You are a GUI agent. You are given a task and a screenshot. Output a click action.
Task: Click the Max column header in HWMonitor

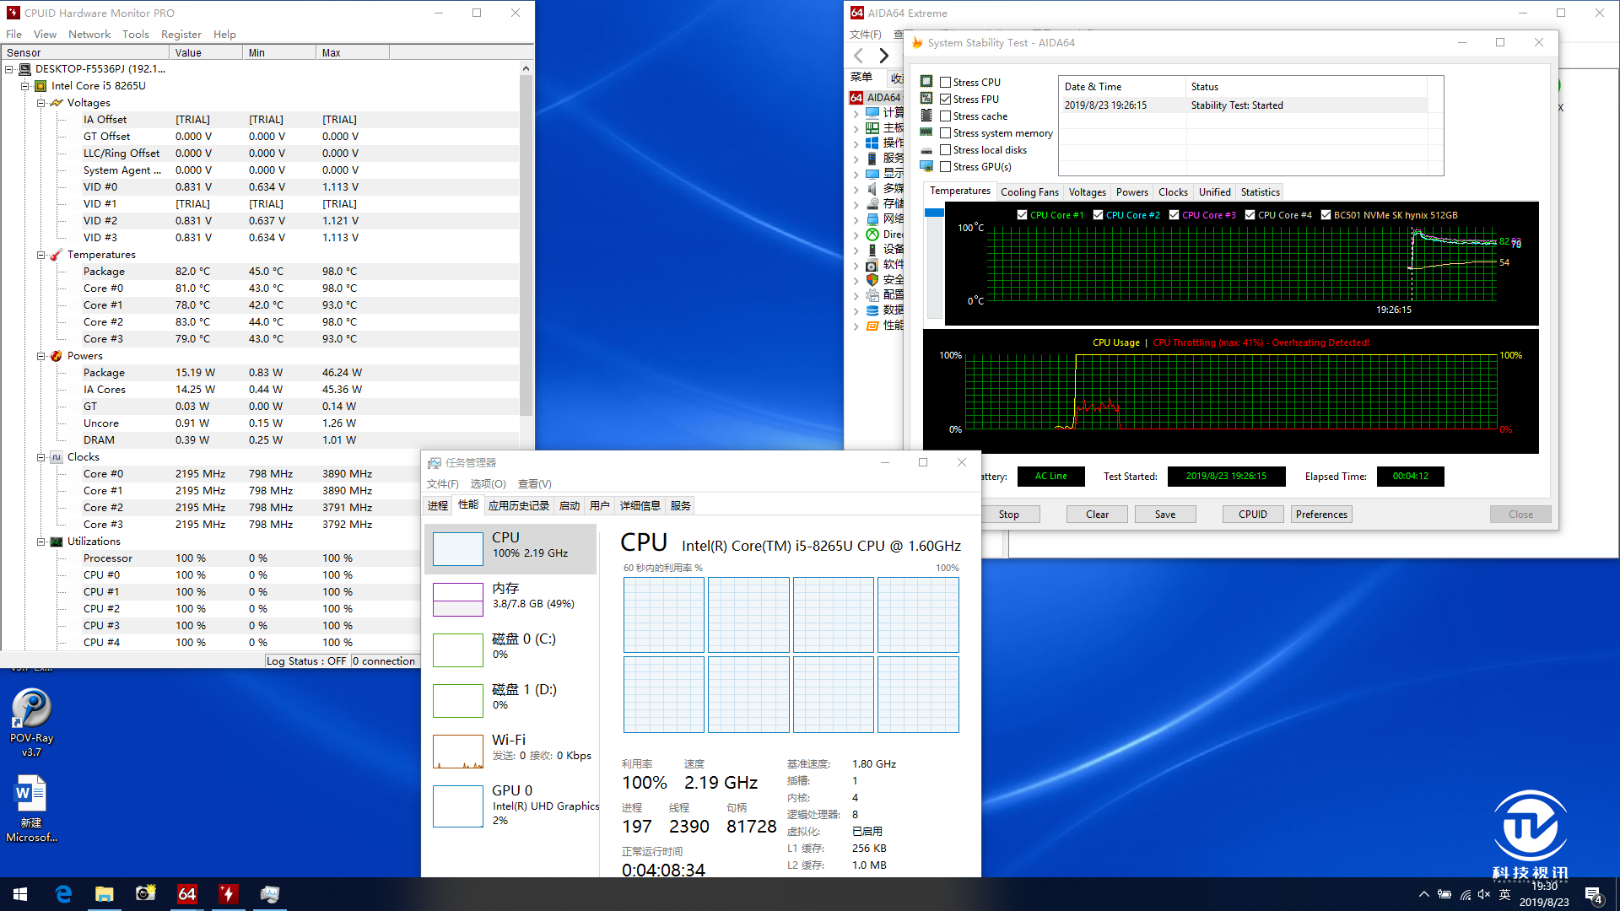(353, 52)
